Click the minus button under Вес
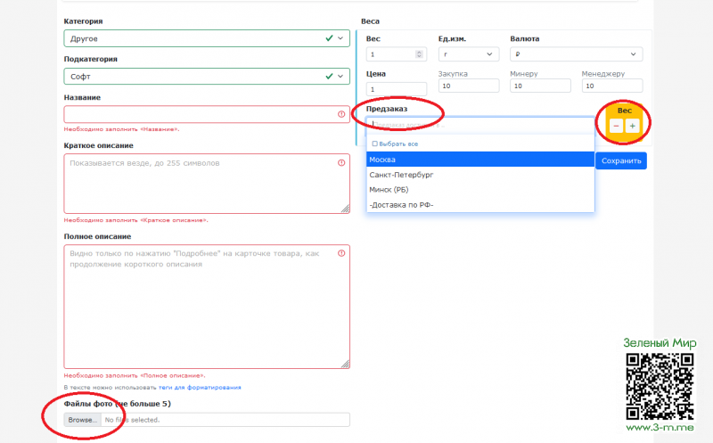The image size is (713, 443). pyautogui.click(x=616, y=127)
